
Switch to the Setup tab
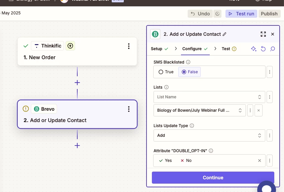tap(159, 49)
